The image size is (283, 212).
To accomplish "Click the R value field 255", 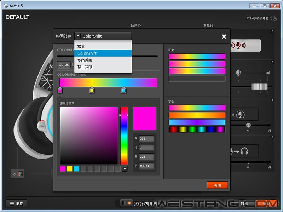I will tap(146, 138).
